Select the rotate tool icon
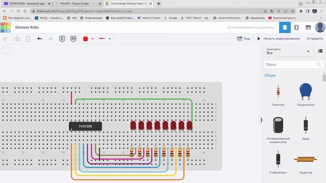 [x=5, y=39]
